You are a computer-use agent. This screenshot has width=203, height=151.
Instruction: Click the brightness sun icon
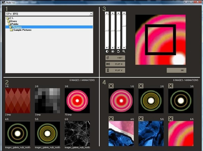tap(113, 51)
